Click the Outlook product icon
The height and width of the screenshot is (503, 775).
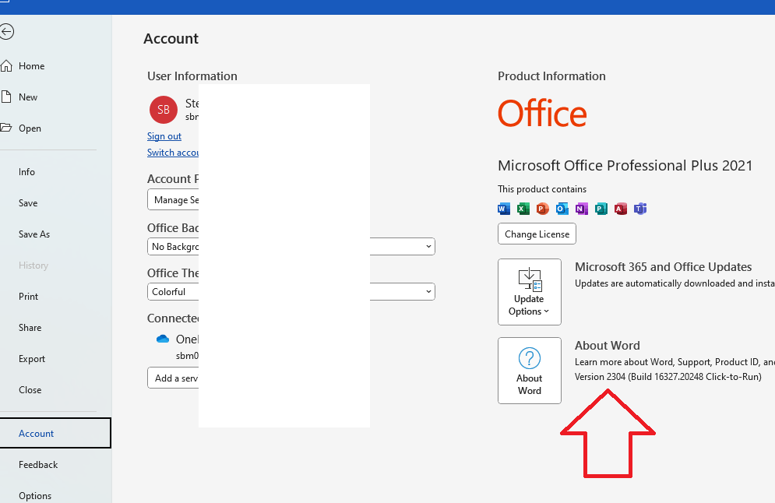562,209
